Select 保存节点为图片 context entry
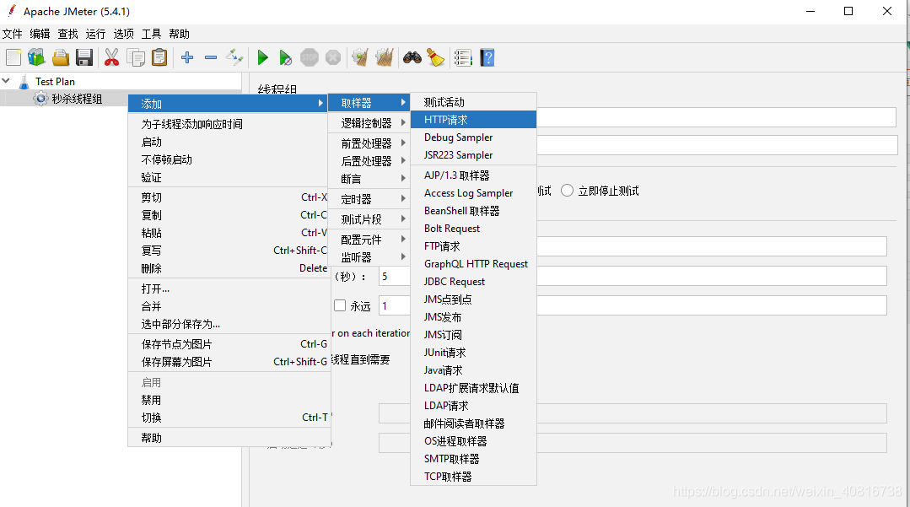This screenshot has width=910, height=507. click(229, 344)
